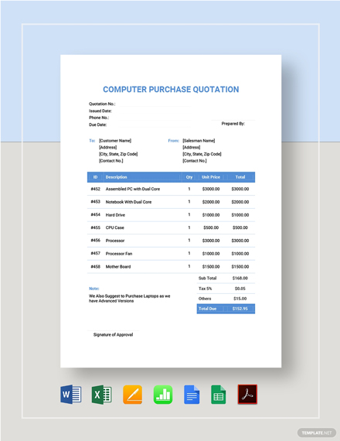Screen dimensions: 340x441
Task: Click the Hard Drive row description
Action: 115,215
